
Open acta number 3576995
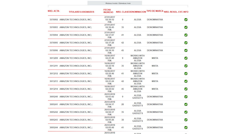click(54, 43)
